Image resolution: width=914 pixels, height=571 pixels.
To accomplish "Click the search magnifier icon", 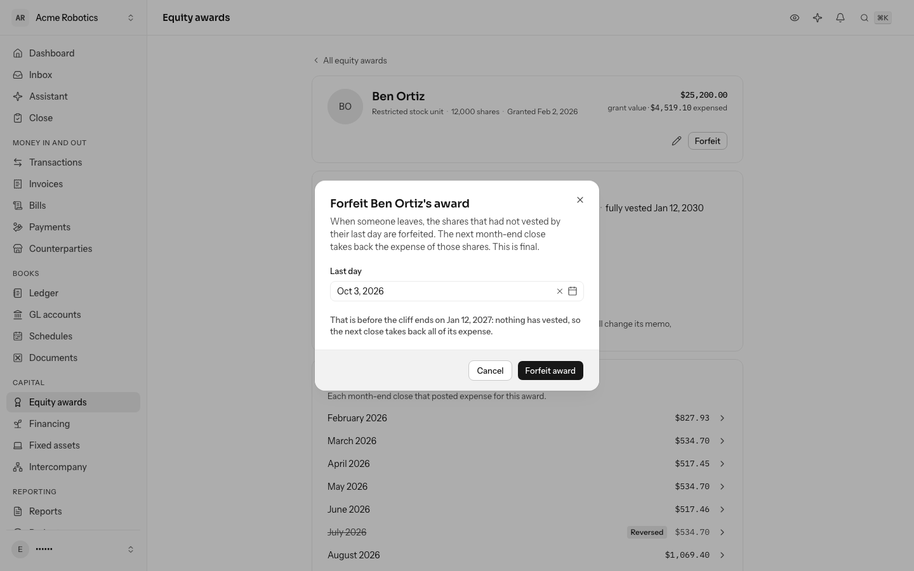I will 864,18.
